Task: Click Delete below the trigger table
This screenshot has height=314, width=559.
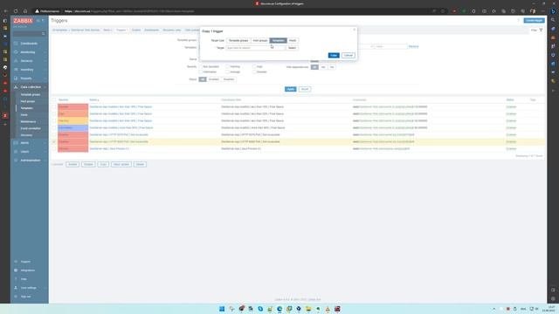Action: click(x=140, y=165)
